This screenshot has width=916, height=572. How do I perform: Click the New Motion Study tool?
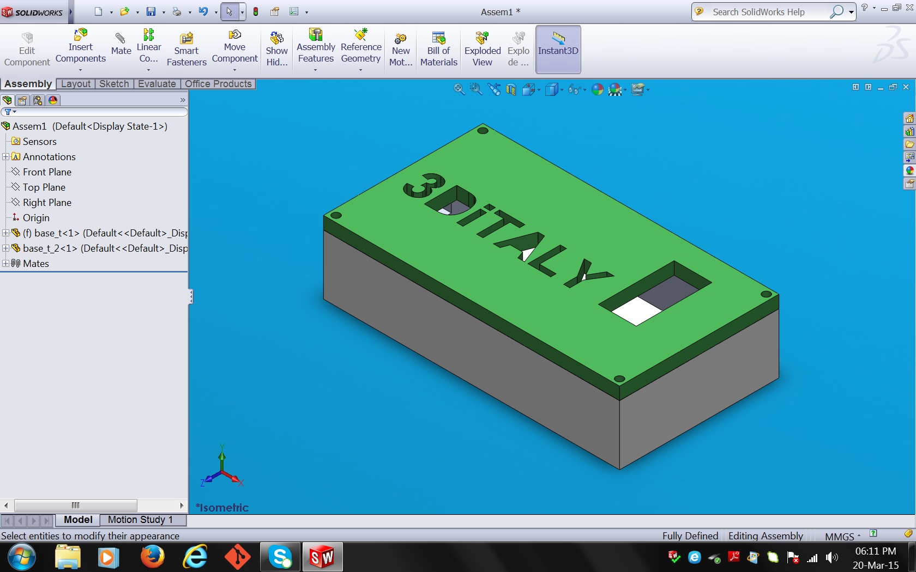(401, 50)
